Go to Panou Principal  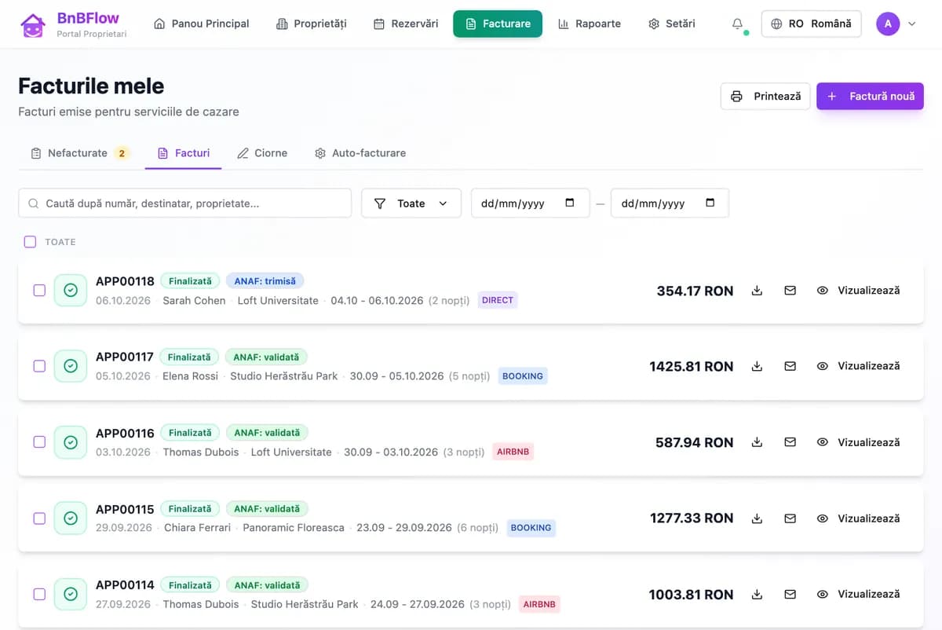201,24
